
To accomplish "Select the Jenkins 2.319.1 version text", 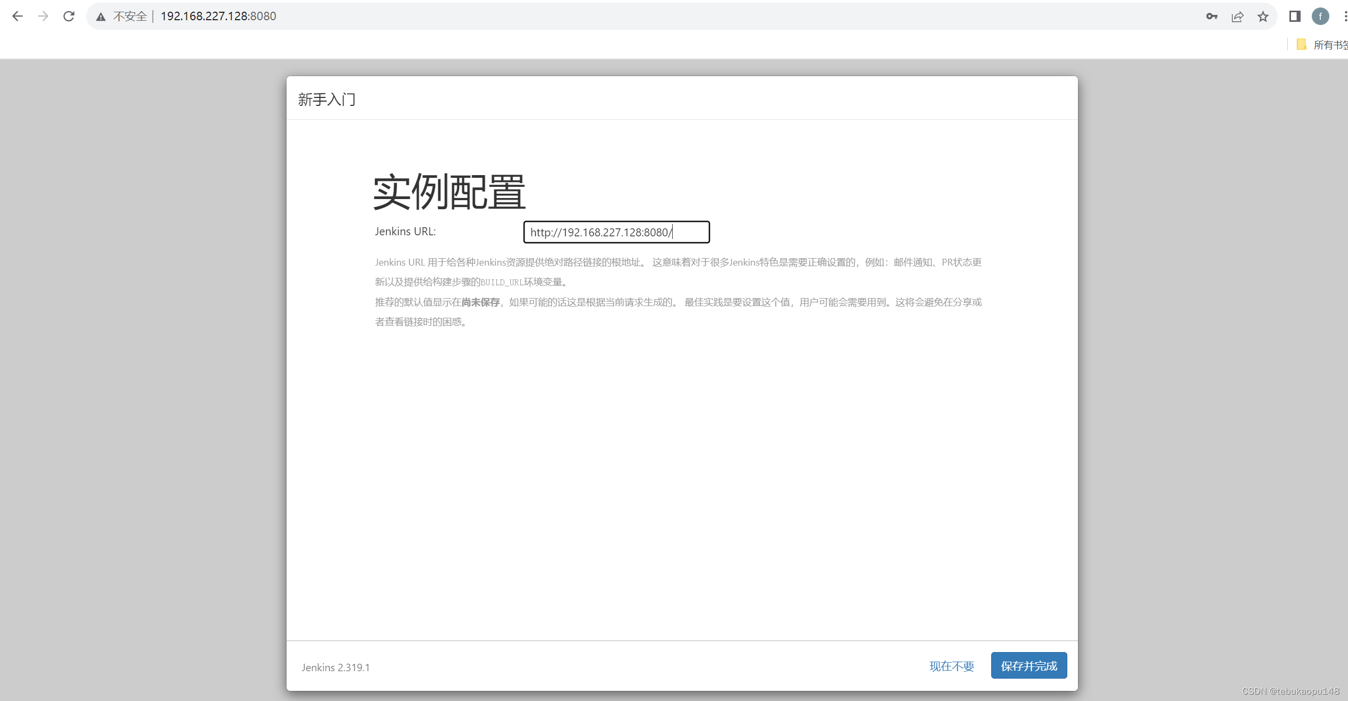I will [x=336, y=667].
